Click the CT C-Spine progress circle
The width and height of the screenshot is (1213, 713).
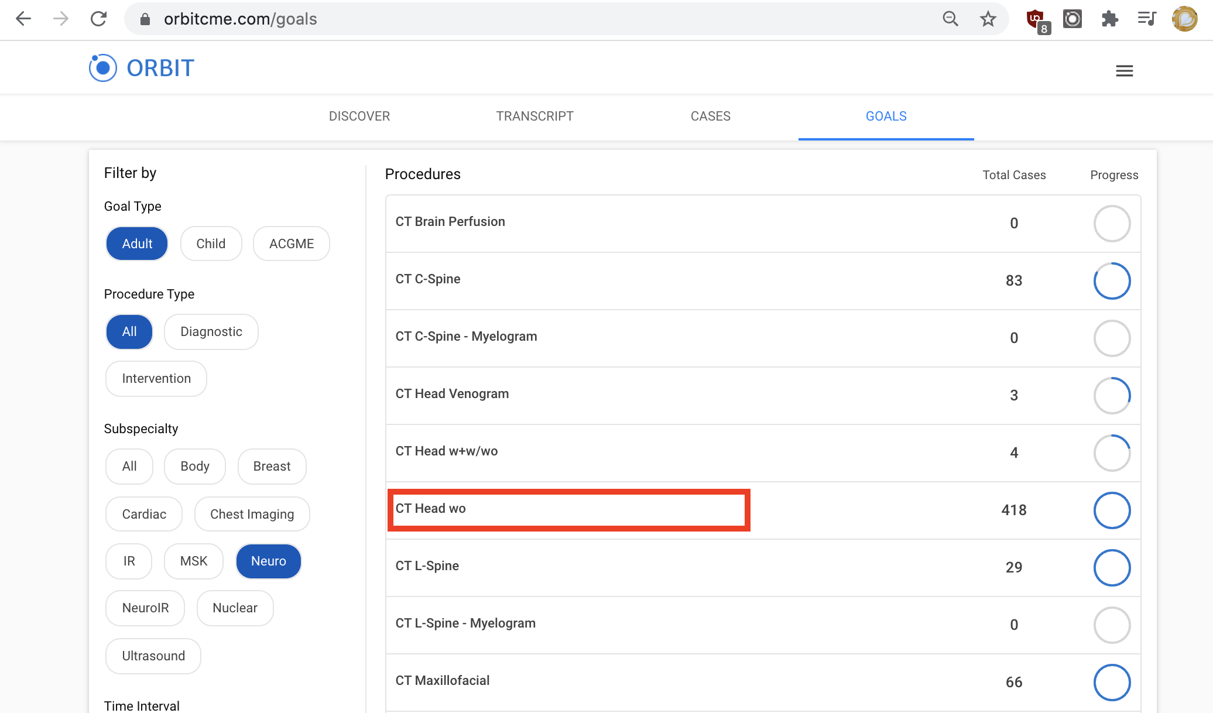pos(1112,281)
